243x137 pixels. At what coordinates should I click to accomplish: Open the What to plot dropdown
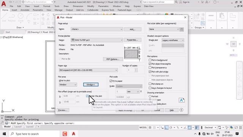click(x=68, y=84)
